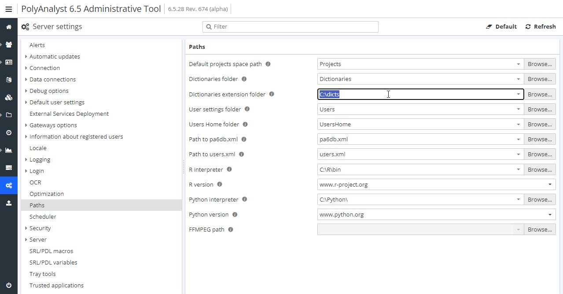Open the users group icon in sidebar
Viewport: 563px width, 294px height.
[9, 44]
